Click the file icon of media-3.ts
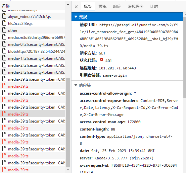The image size is (186, 173). point(4,72)
